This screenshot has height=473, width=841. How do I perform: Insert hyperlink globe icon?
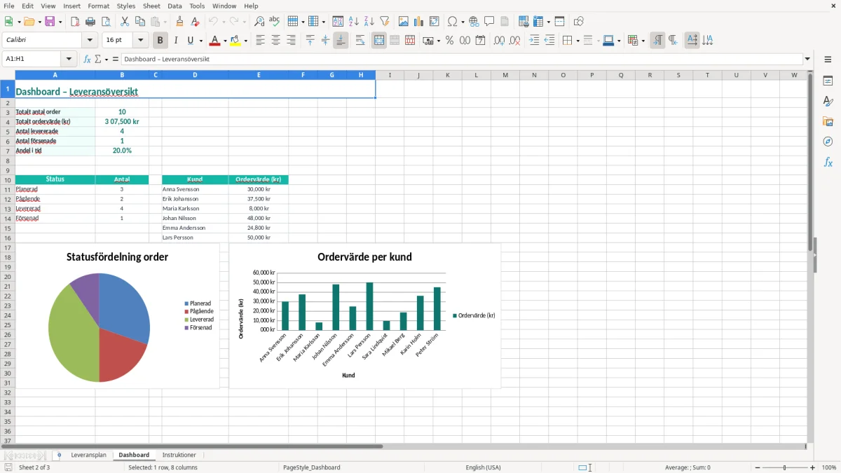tap(474, 22)
